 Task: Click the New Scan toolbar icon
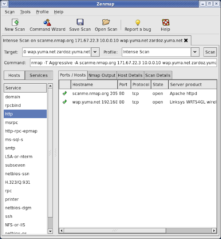click(15, 22)
